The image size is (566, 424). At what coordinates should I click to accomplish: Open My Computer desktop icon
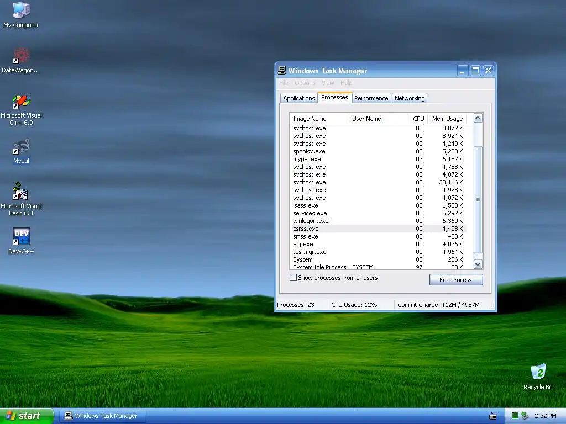pyautogui.click(x=21, y=14)
